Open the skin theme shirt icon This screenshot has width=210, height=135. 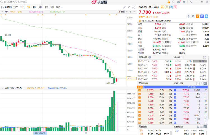tap(184, 2)
